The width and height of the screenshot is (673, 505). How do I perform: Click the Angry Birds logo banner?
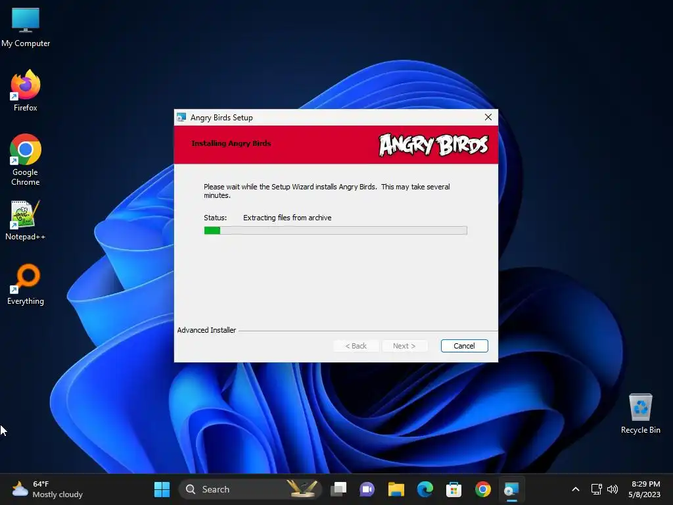[434, 145]
